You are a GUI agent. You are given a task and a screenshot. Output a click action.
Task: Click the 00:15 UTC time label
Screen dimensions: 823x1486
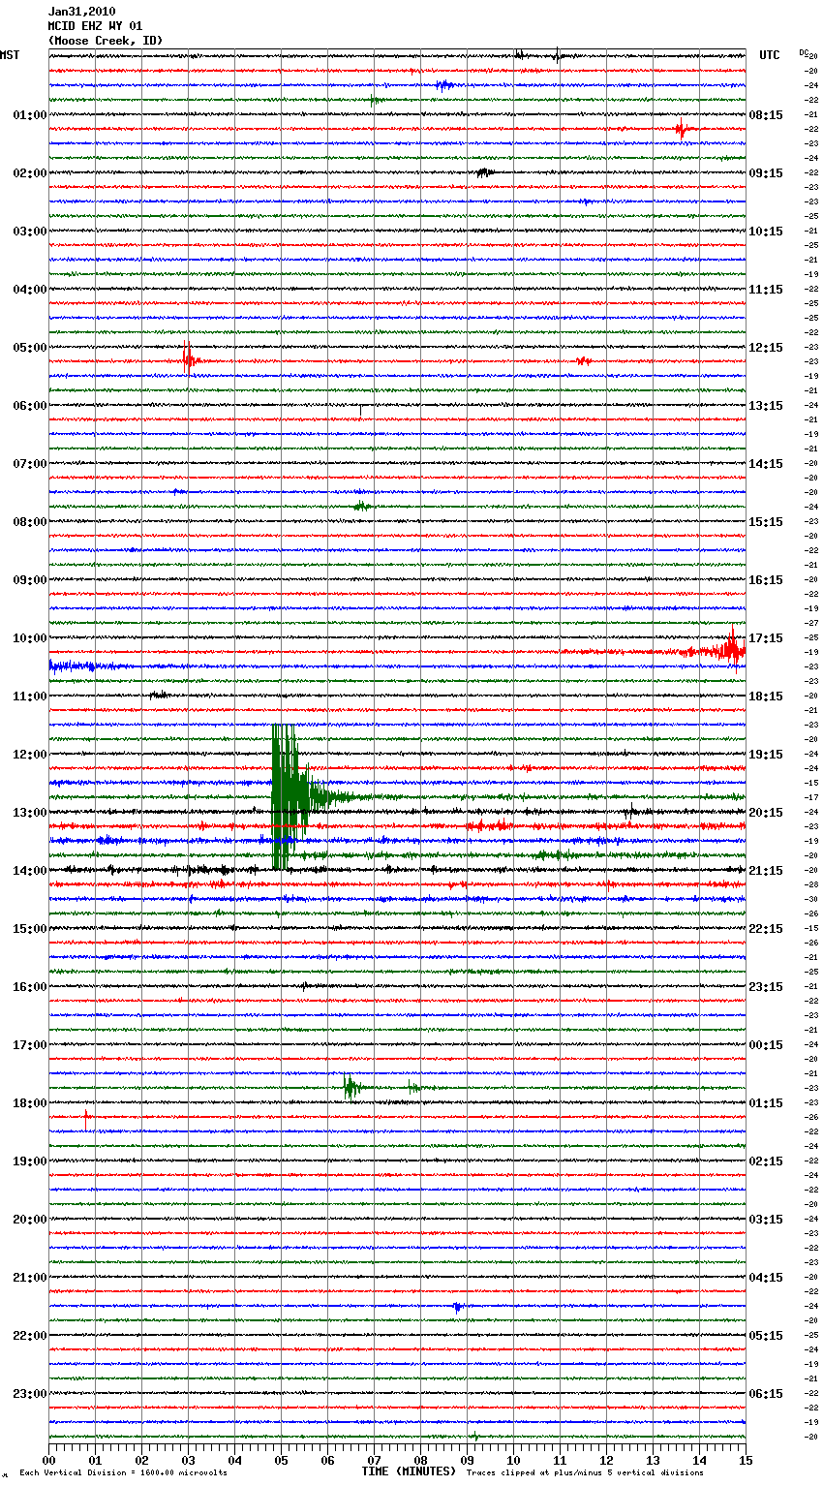point(766,1045)
